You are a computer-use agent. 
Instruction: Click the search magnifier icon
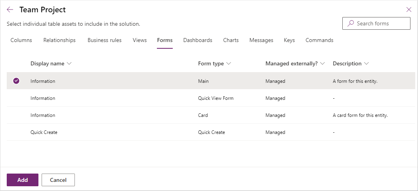click(350, 23)
